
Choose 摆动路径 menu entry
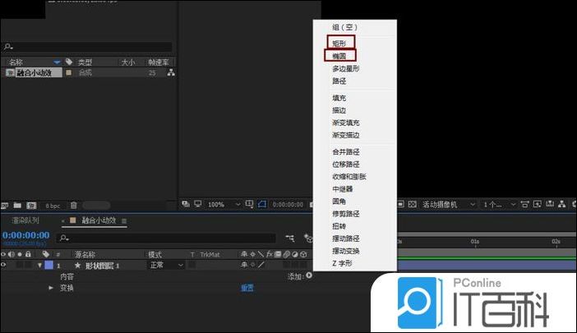coord(345,238)
